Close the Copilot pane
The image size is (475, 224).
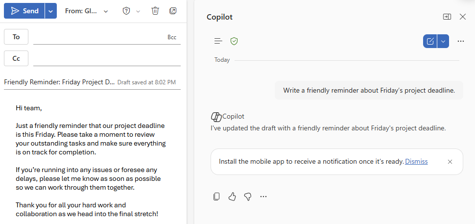pyautogui.click(x=463, y=17)
